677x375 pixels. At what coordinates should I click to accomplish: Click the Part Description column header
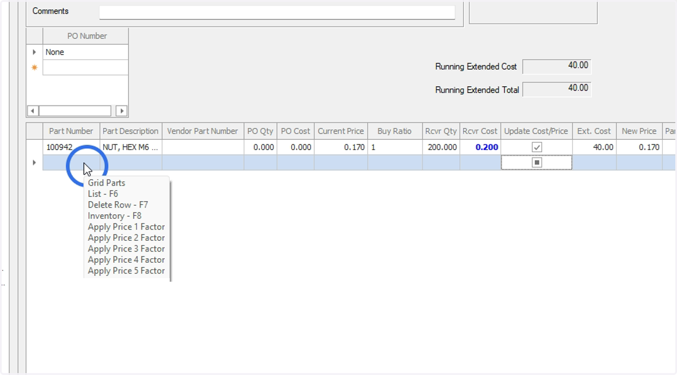131,131
